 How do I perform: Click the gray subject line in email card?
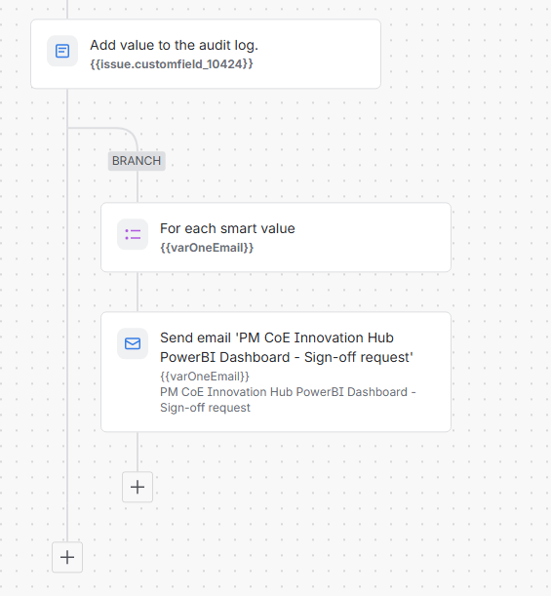pyautogui.click(x=288, y=400)
